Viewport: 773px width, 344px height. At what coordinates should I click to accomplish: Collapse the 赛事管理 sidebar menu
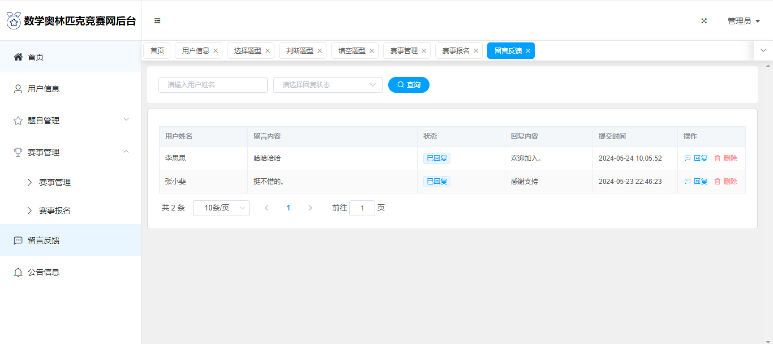click(70, 152)
